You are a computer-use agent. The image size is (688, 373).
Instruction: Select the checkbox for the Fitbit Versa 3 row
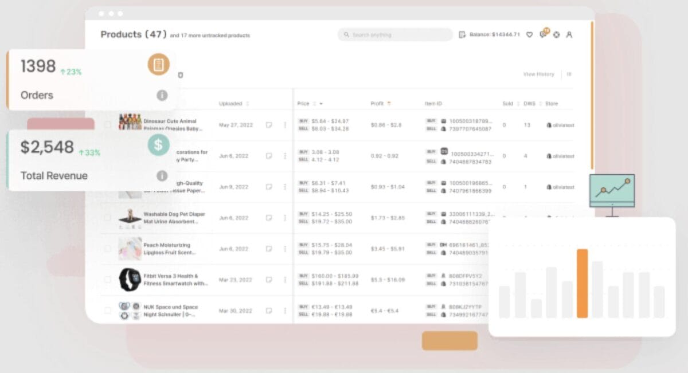[107, 280]
